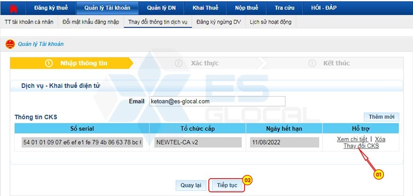Viewport: 413px width, 196px height.
Task: Open the Quản lý Tài khoản menu
Action: [107, 8]
